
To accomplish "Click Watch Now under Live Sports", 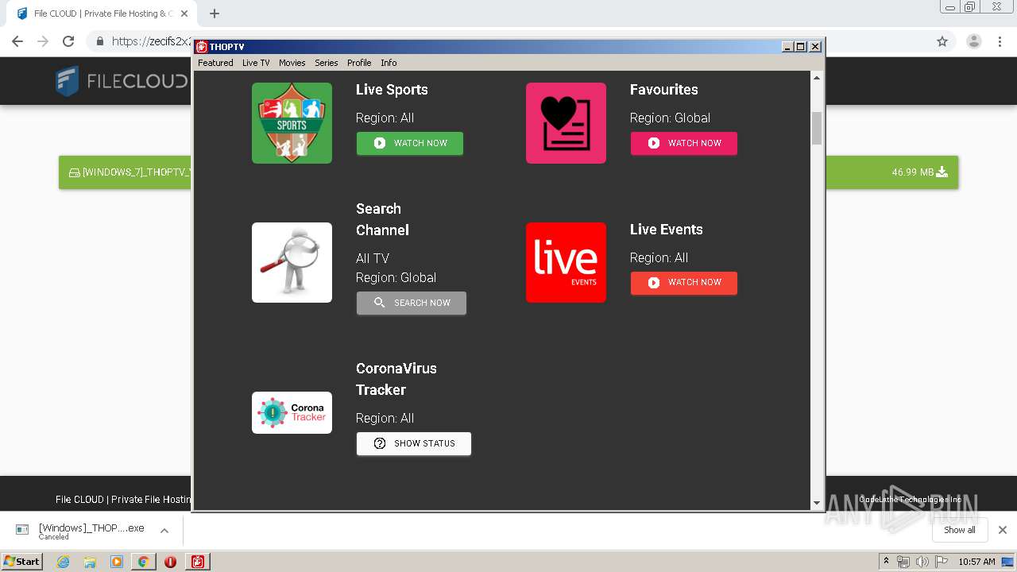I will (410, 143).
